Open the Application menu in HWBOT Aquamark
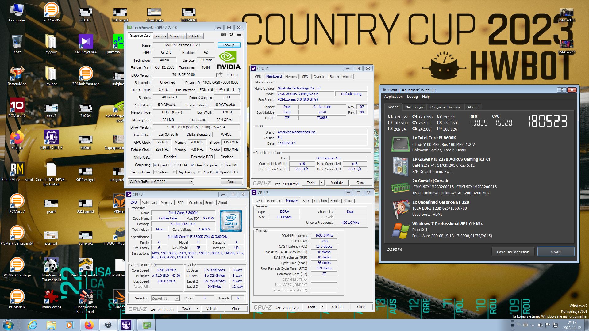 (x=393, y=97)
